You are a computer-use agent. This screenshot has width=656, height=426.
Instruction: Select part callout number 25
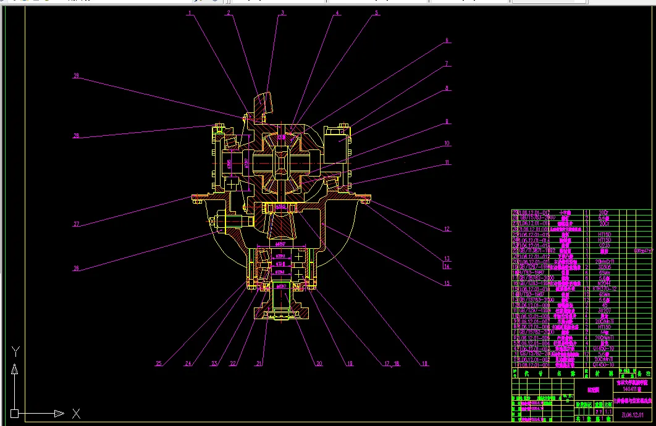click(x=159, y=364)
